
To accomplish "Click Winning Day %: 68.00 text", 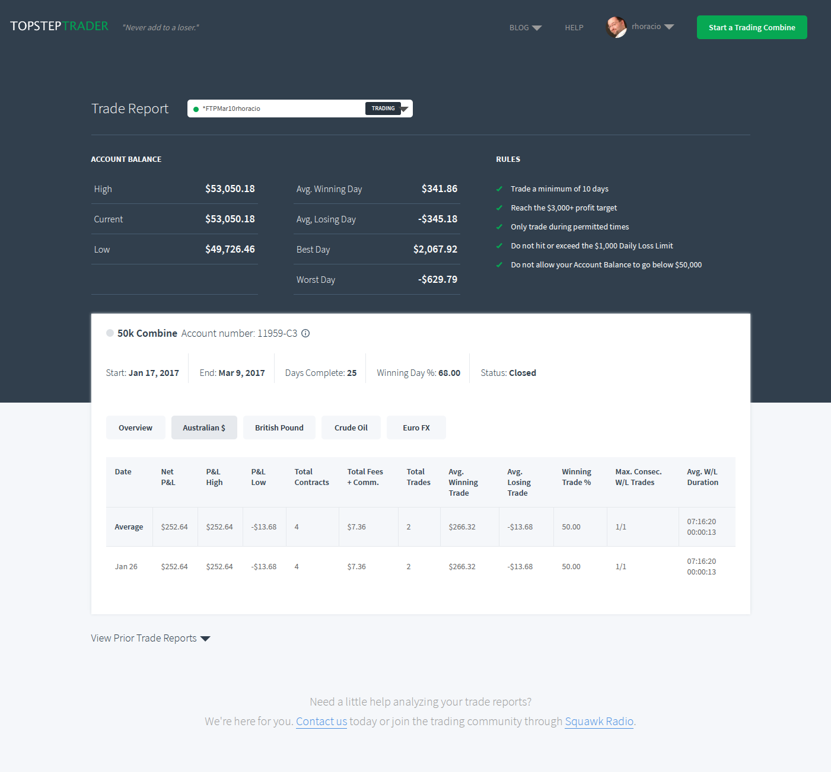I will 419,373.
